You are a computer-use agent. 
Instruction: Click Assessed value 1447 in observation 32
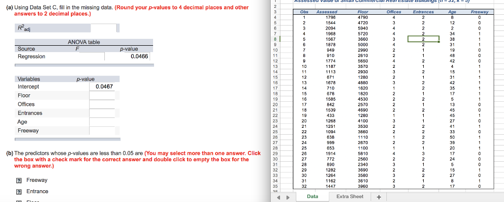330,186
